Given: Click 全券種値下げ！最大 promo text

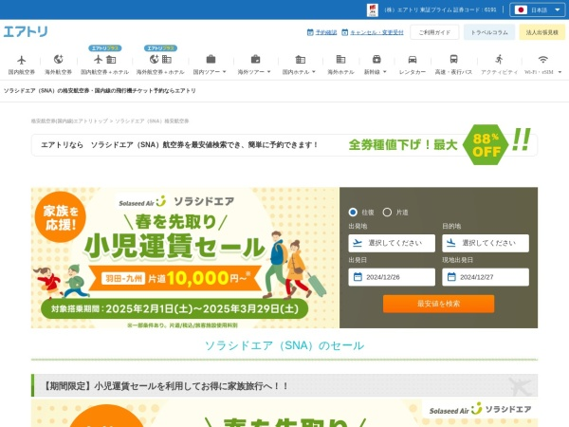Looking at the screenshot, I should [402, 144].
